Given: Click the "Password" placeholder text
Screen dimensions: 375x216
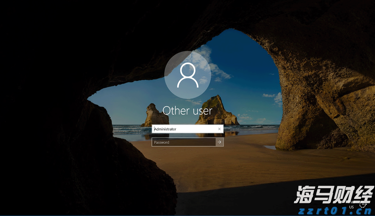Looking at the screenshot, I should pos(162,142).
